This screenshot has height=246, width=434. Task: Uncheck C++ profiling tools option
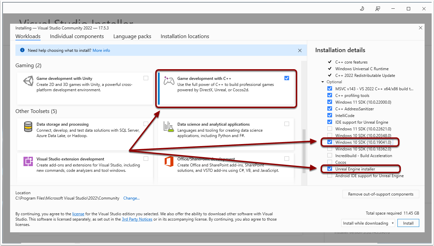point(330,95)
